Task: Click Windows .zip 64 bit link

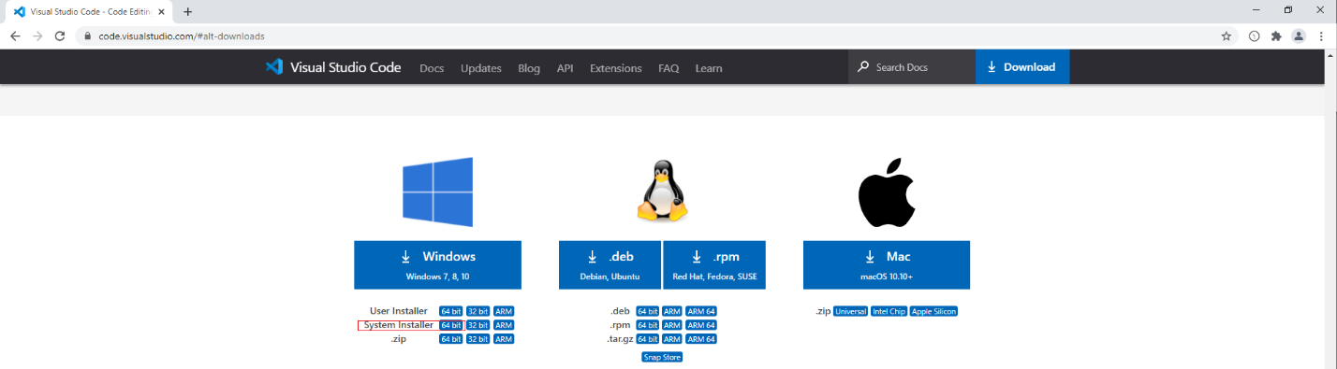Action: click(x=451, y=339)
